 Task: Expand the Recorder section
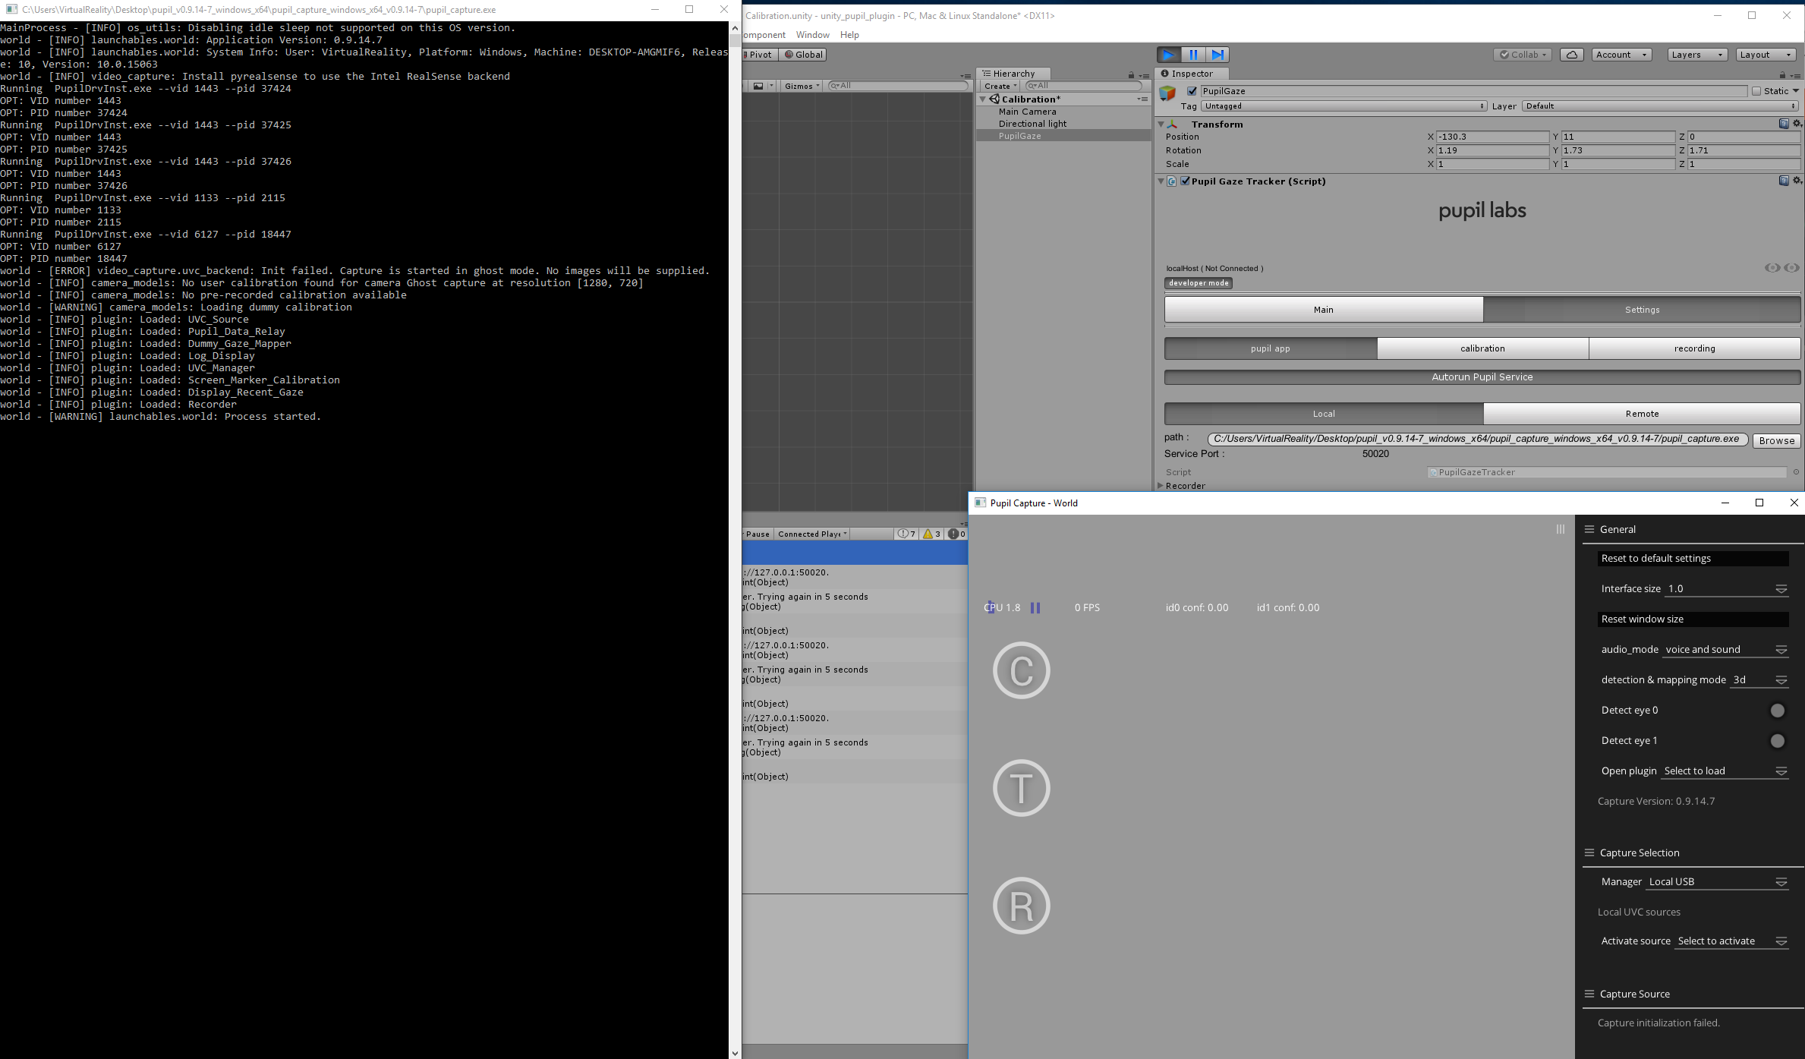tap(1160, 486)
